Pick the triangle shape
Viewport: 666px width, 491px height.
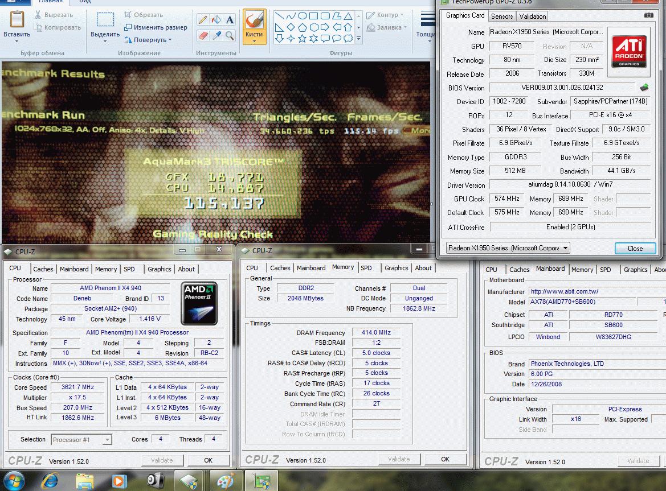tap(348, 16)
